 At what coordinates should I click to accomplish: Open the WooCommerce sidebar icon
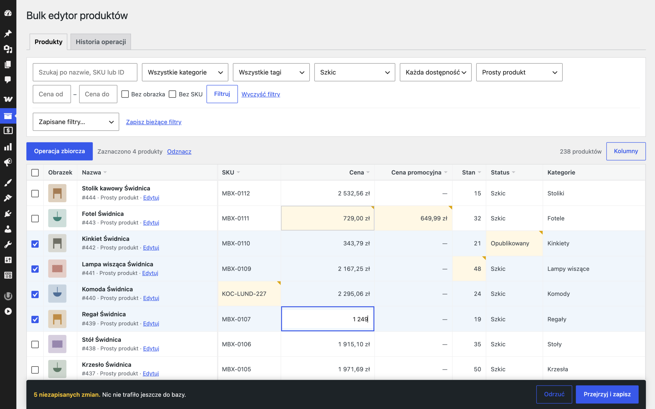[8, 99]
